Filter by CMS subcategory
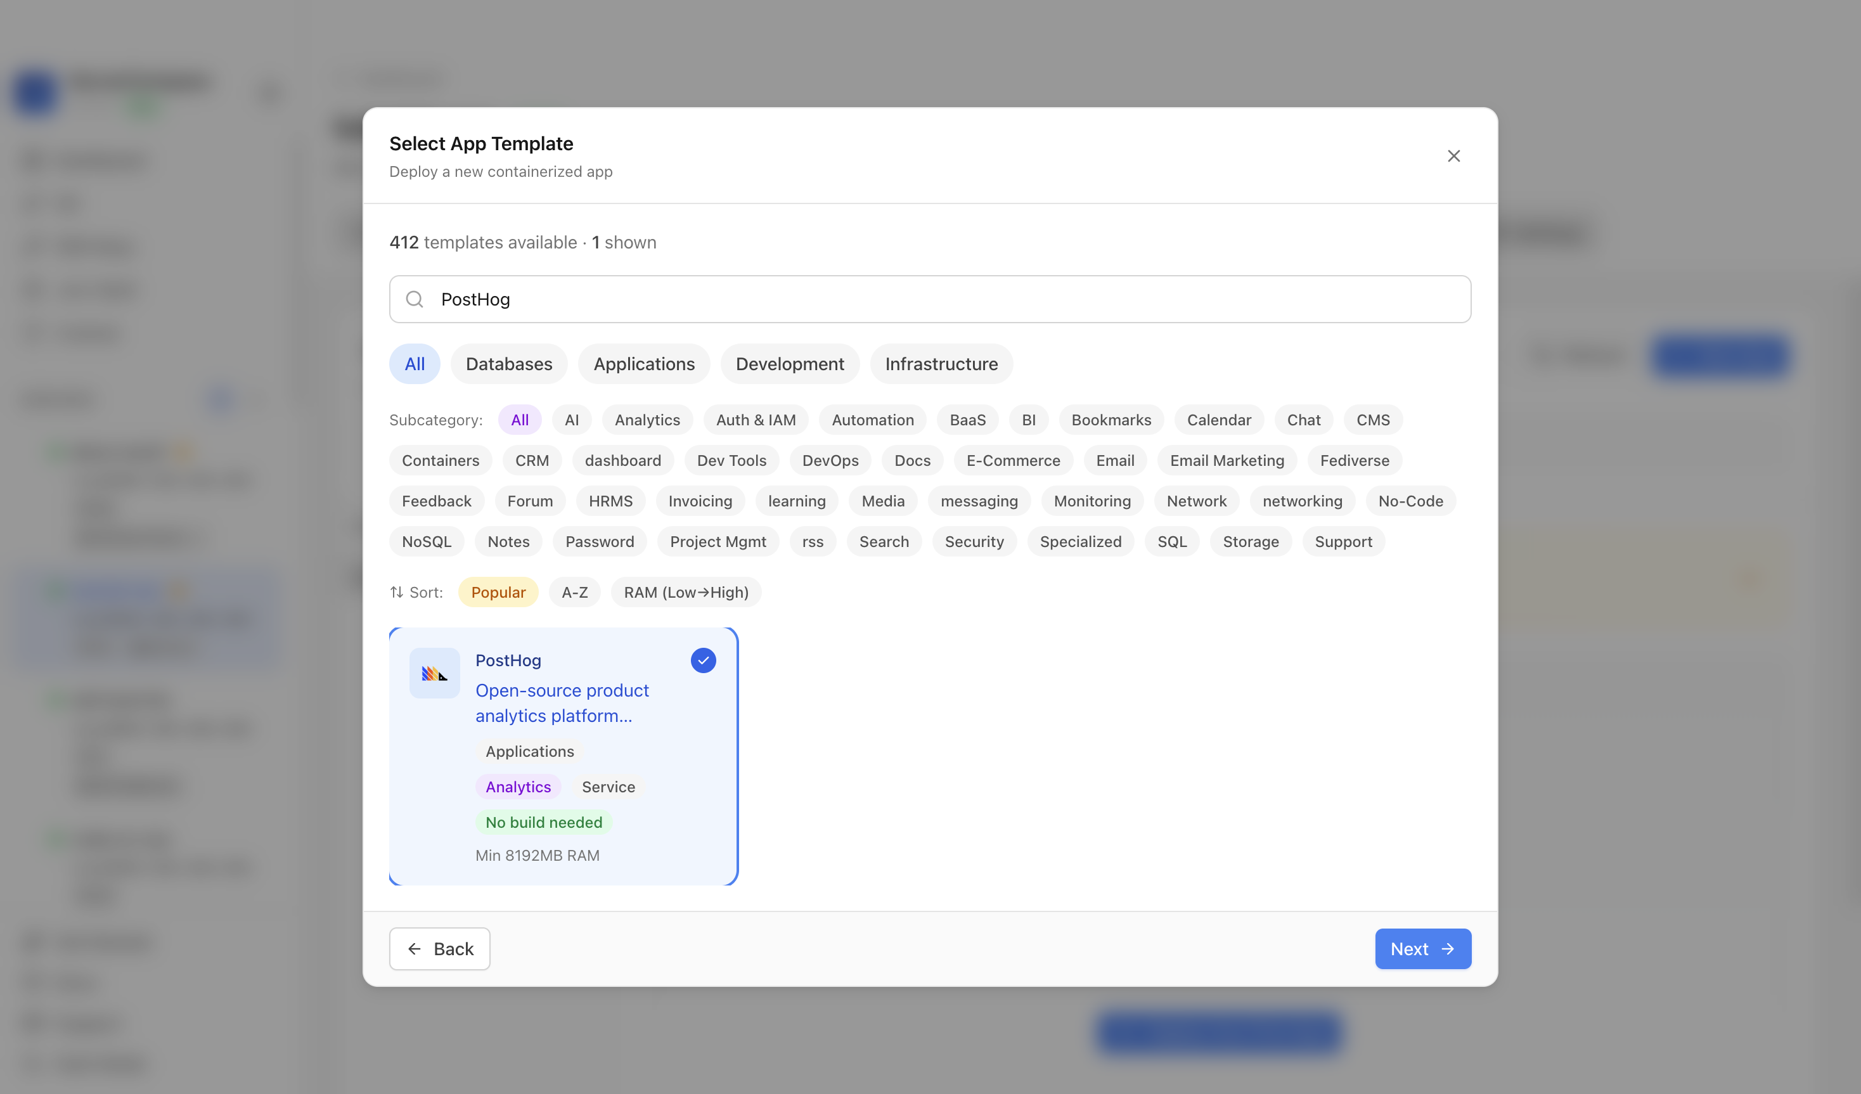 pyautogui.click(x=1373, y=420)
